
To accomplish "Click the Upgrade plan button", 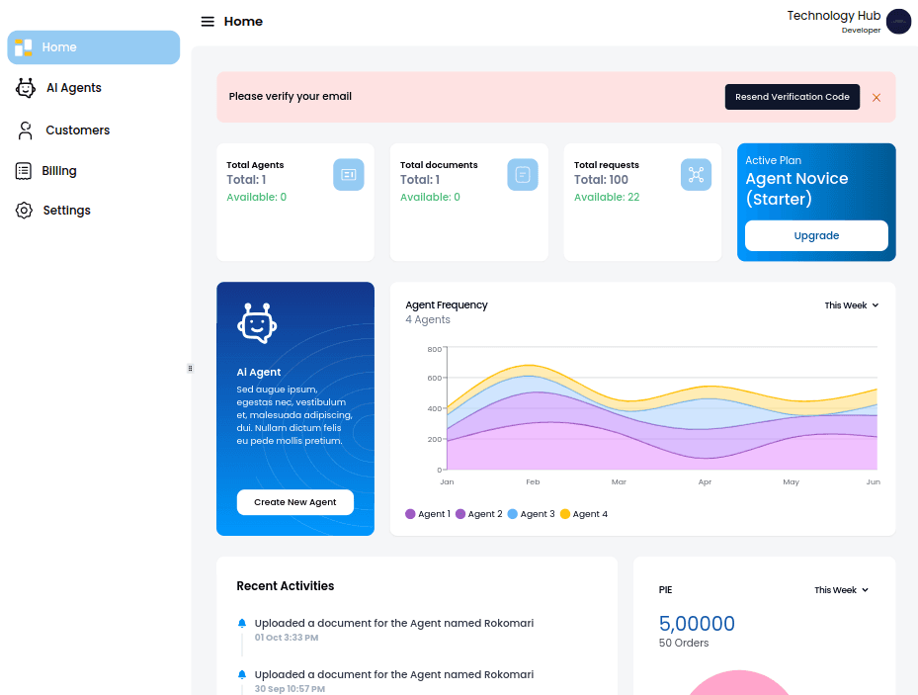I will point(816,236).
